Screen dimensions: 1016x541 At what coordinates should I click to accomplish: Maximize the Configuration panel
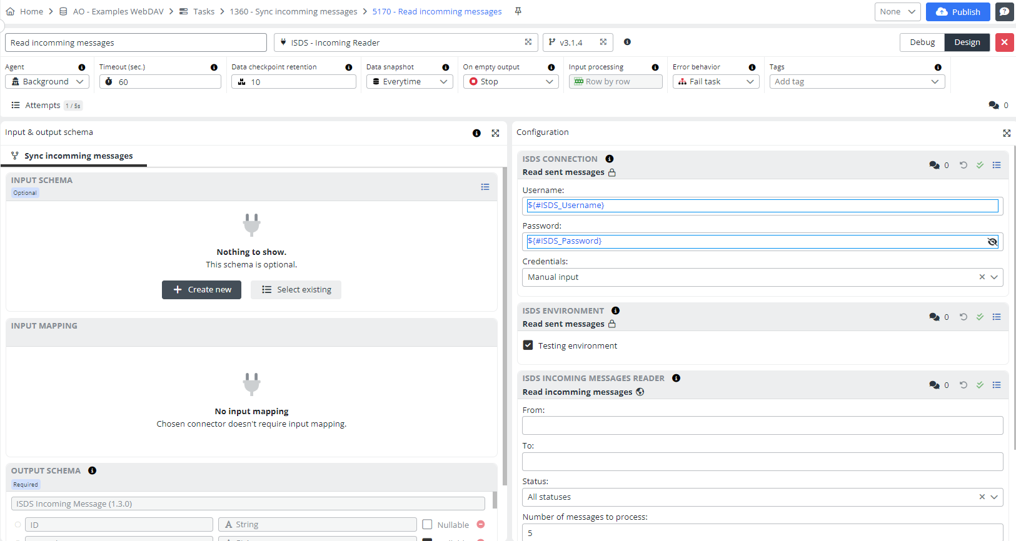1007,133
